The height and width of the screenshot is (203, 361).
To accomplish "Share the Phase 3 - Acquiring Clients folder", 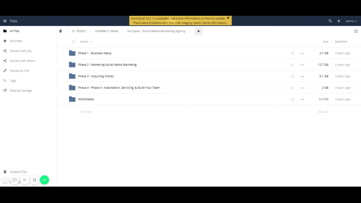I will click(x=292, y=76).
